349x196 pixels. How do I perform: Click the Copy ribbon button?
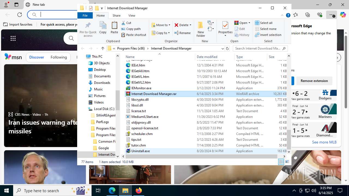[103, 28]
